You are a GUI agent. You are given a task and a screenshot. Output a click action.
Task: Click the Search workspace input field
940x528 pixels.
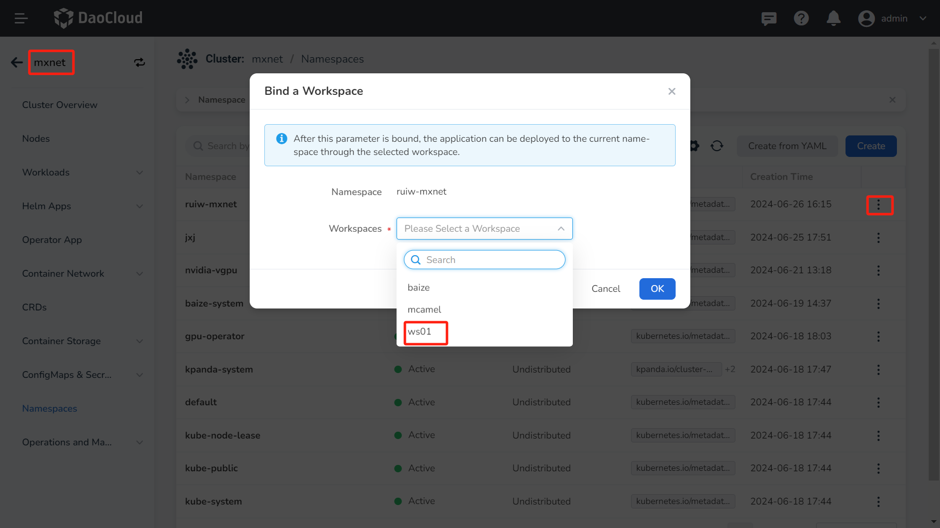[484, 260]
